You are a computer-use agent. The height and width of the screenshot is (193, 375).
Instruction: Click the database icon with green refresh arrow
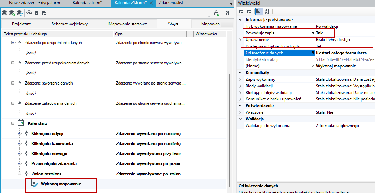(x=12, y=13)
